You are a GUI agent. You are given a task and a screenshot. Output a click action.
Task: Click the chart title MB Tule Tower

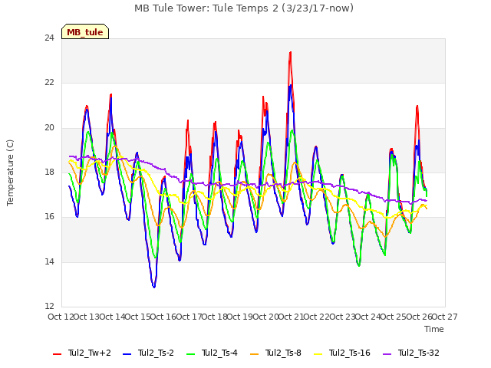244,8
